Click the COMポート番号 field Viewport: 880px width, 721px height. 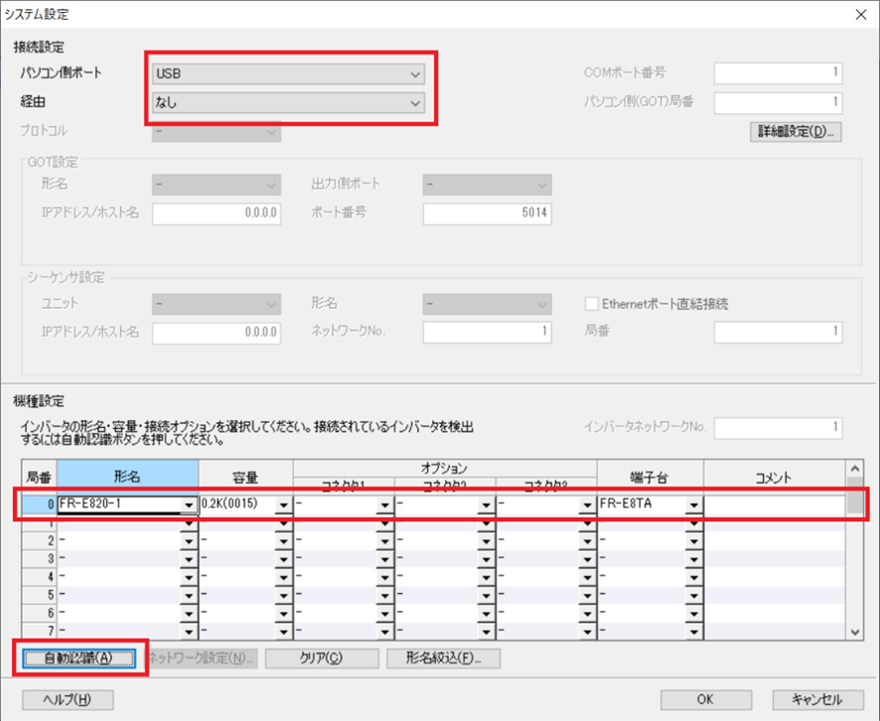778,72
